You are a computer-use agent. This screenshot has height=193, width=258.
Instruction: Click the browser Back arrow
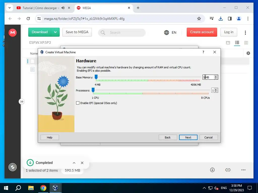(10, 19)
